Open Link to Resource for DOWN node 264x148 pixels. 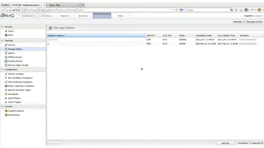click(248, 44)
